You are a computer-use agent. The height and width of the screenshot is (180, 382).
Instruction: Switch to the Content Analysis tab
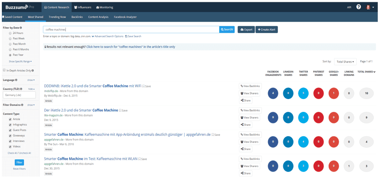[98, 17]
